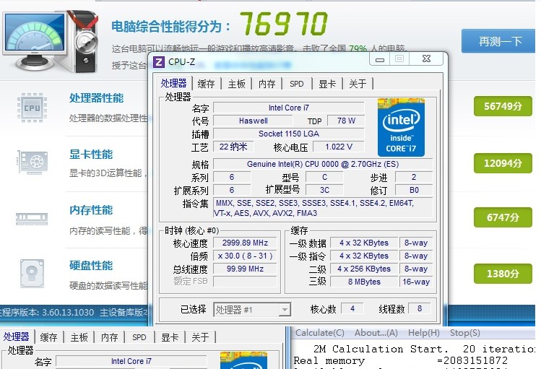Click the 总线速度 value 99.99 MHz
Screen dimensions: 541x369
tap(245, 269)
